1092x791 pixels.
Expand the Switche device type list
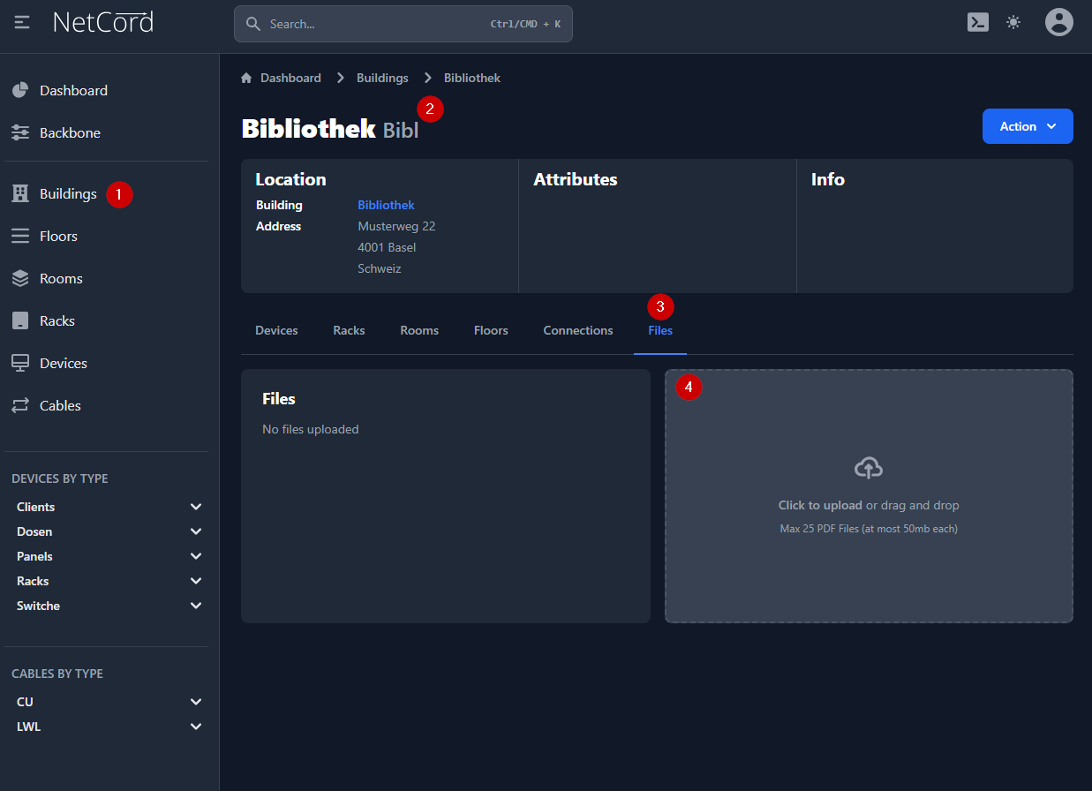click(x=196, y=606)
